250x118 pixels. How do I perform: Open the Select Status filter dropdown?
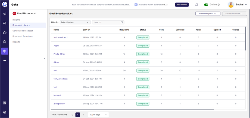click(x=75, y=22)
